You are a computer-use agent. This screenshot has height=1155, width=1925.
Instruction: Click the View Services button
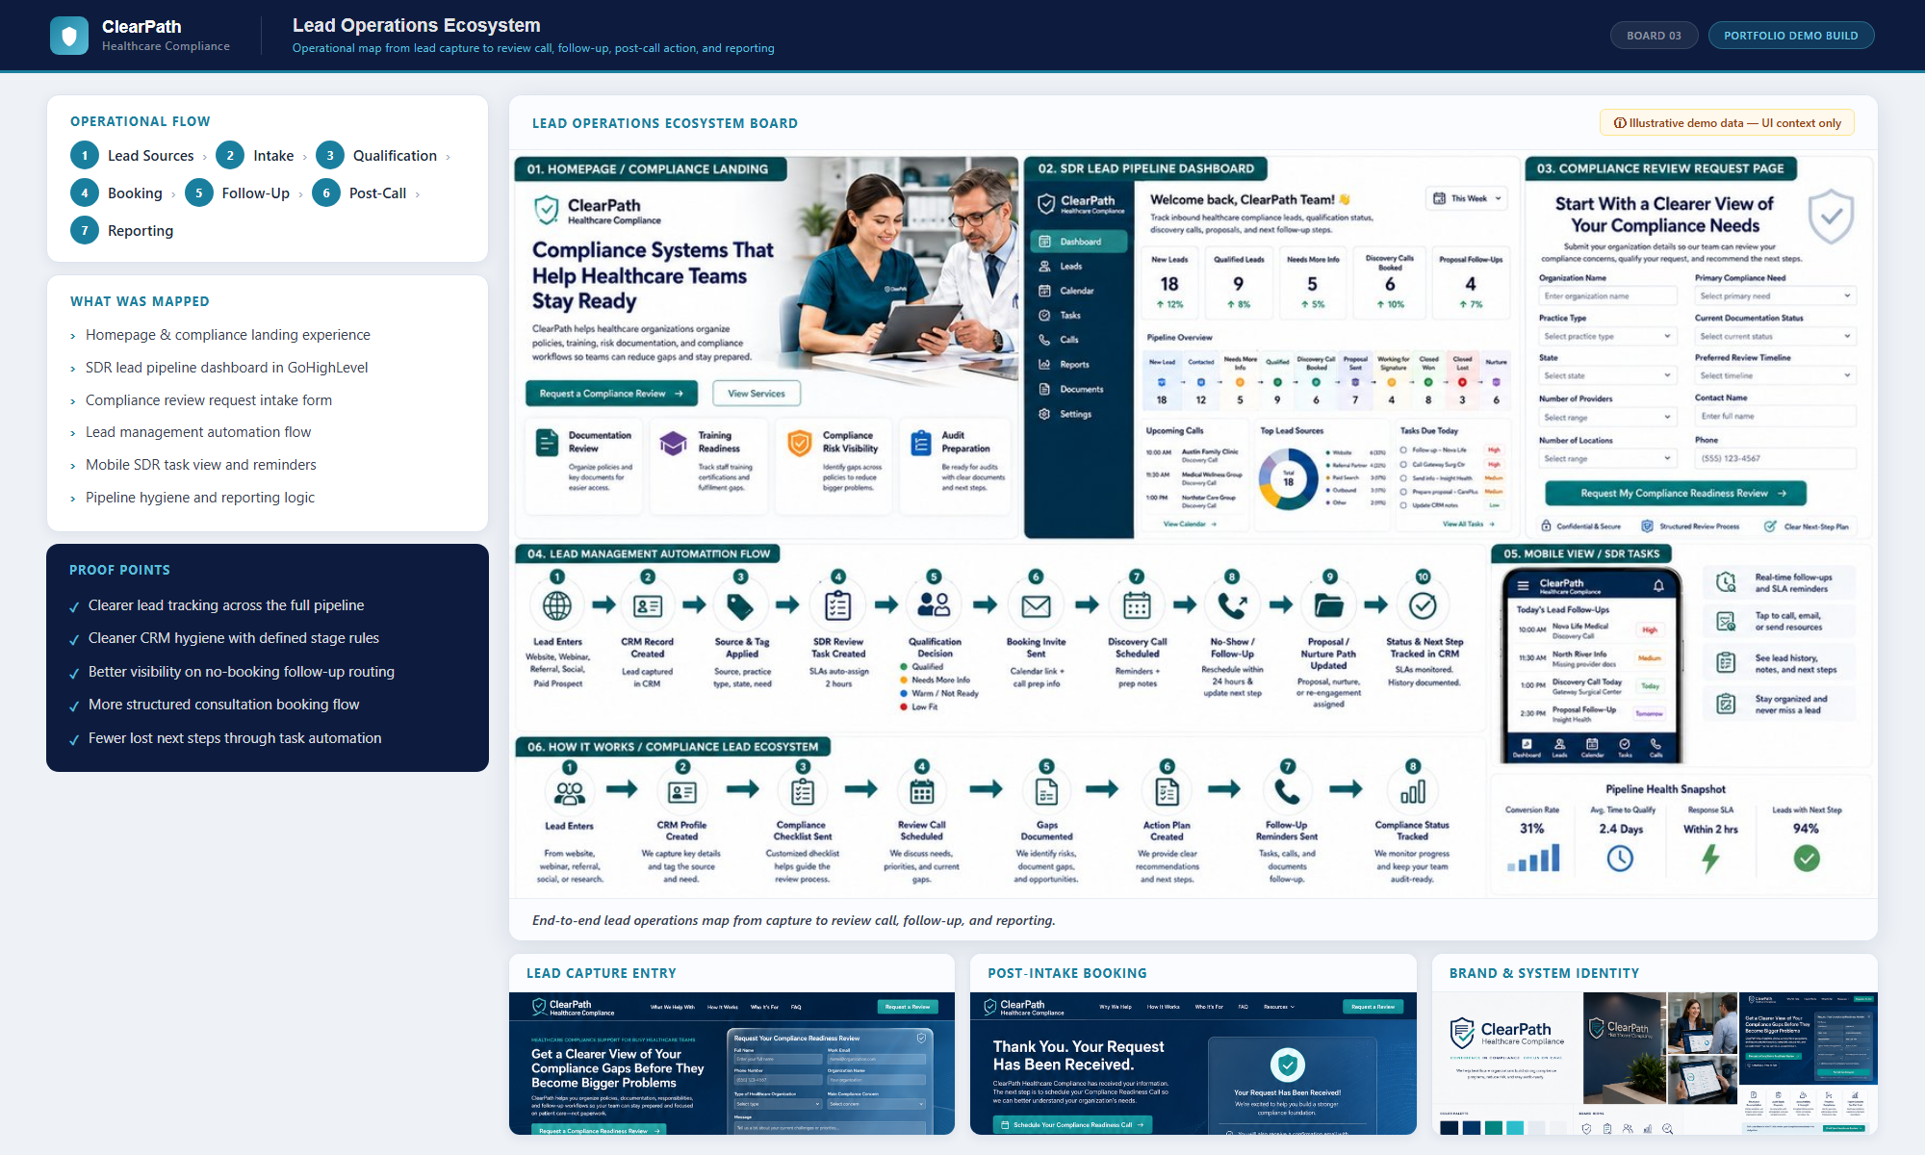click(757, 393)
